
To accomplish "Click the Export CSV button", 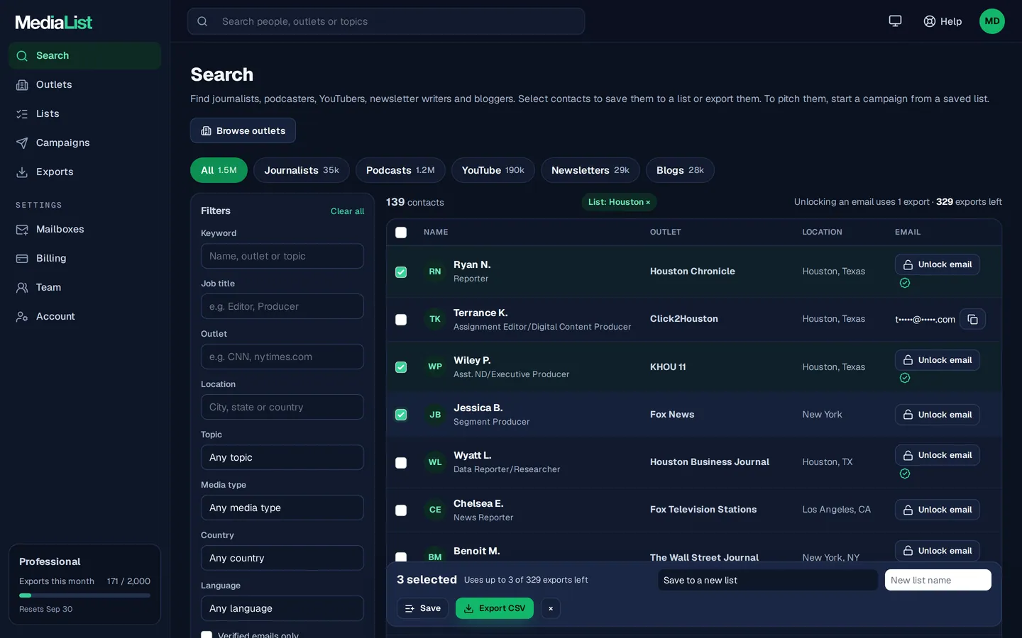I will tap(495, 608).
